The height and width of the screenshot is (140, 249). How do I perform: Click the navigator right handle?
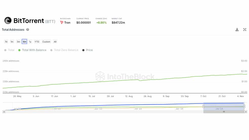coord(244,106)
